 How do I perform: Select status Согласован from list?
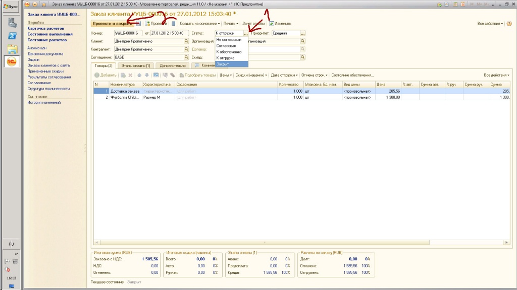pos(231,46)
